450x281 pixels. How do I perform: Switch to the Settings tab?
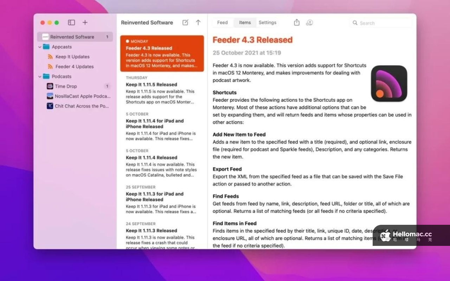pos(268,22)
